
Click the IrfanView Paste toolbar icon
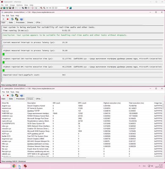(26, 8)
